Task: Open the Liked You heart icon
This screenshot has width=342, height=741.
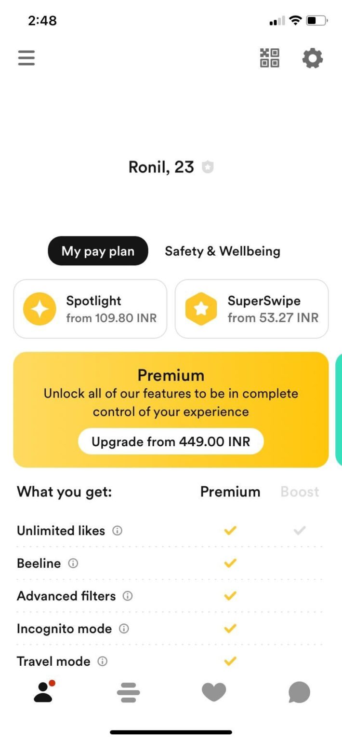Action: pyautogui.click(x=214, y=692)
